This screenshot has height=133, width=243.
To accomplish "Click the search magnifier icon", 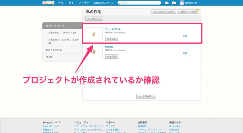I will point(120,3).
